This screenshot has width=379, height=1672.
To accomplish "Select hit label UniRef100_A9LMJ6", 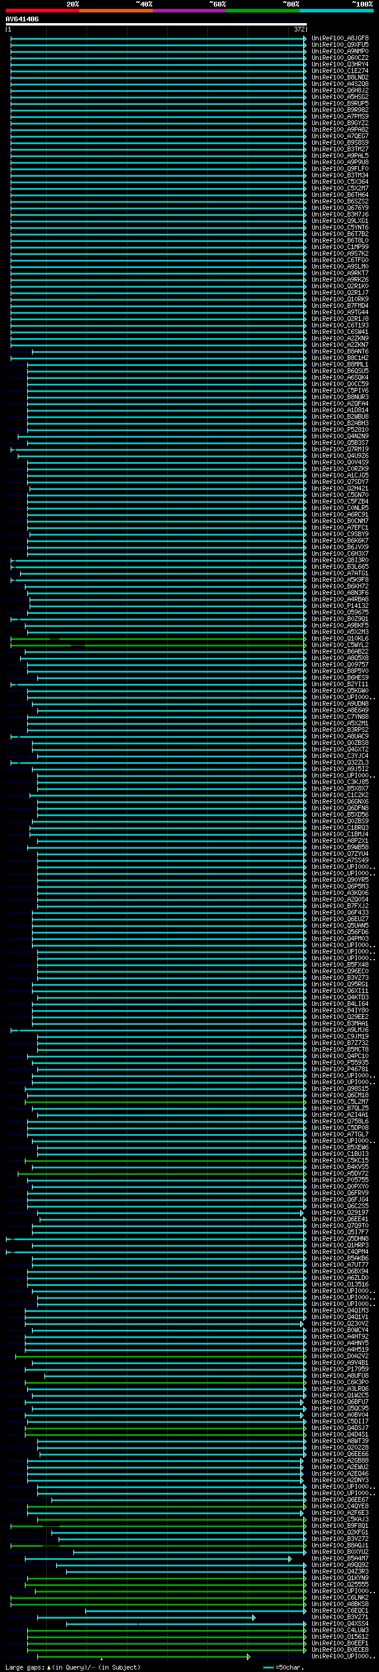I will 340,1030.
